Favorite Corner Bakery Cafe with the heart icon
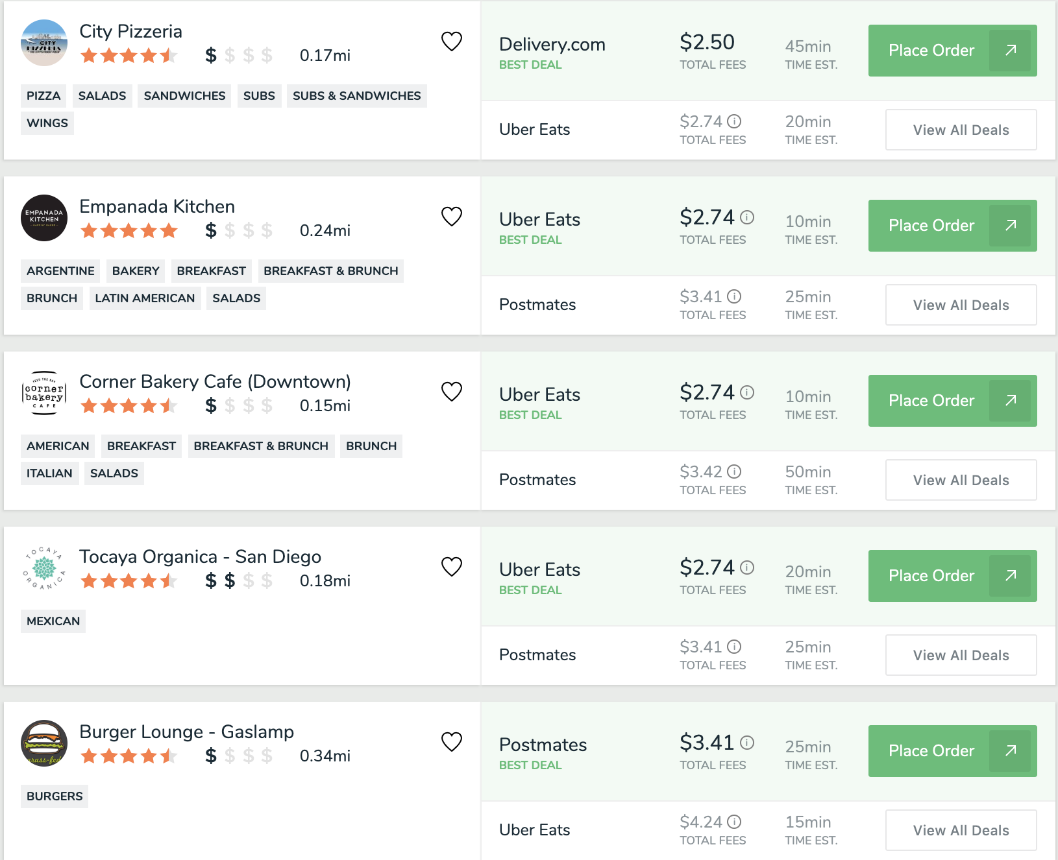Image resolution: width=1058 pixels, height=860 pixels. point(452,392)
